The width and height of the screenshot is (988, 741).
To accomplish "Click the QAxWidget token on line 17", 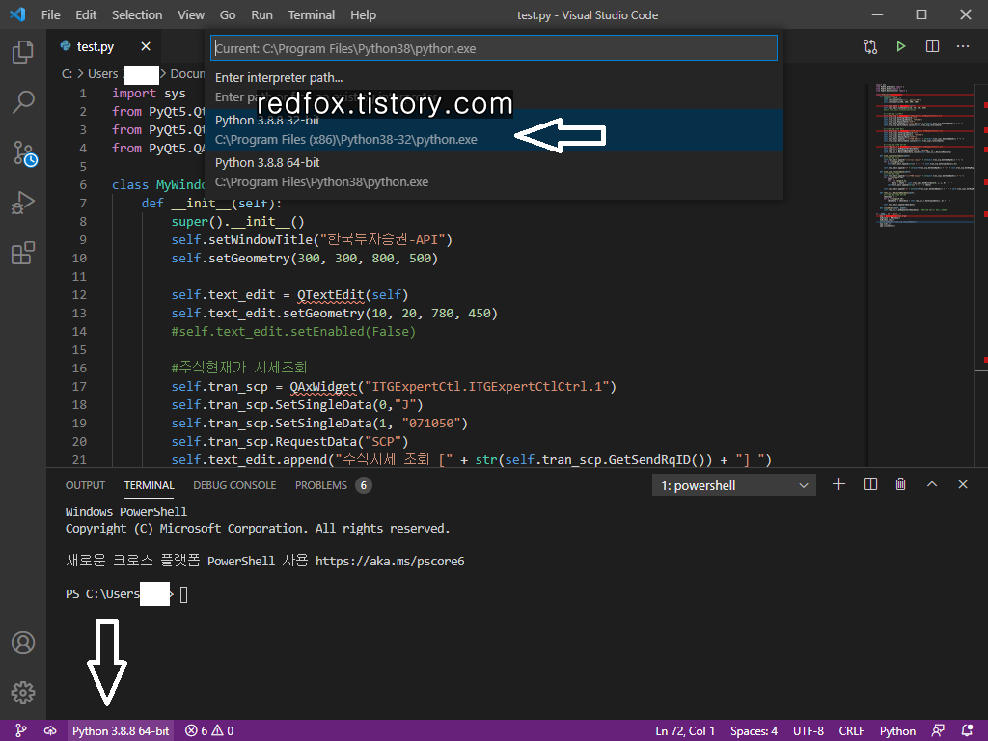I will pos(323,386).
